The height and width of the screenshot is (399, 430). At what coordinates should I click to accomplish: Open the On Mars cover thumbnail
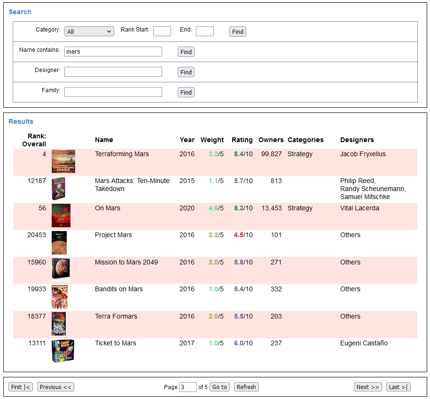point(61,215)
